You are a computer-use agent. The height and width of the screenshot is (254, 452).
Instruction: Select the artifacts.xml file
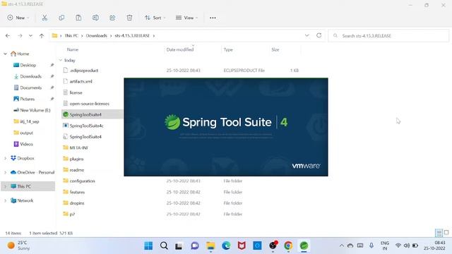81,82
